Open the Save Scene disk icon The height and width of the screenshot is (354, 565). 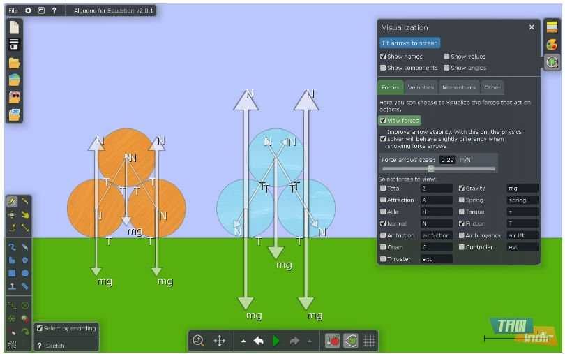click(x=14, y=45)
